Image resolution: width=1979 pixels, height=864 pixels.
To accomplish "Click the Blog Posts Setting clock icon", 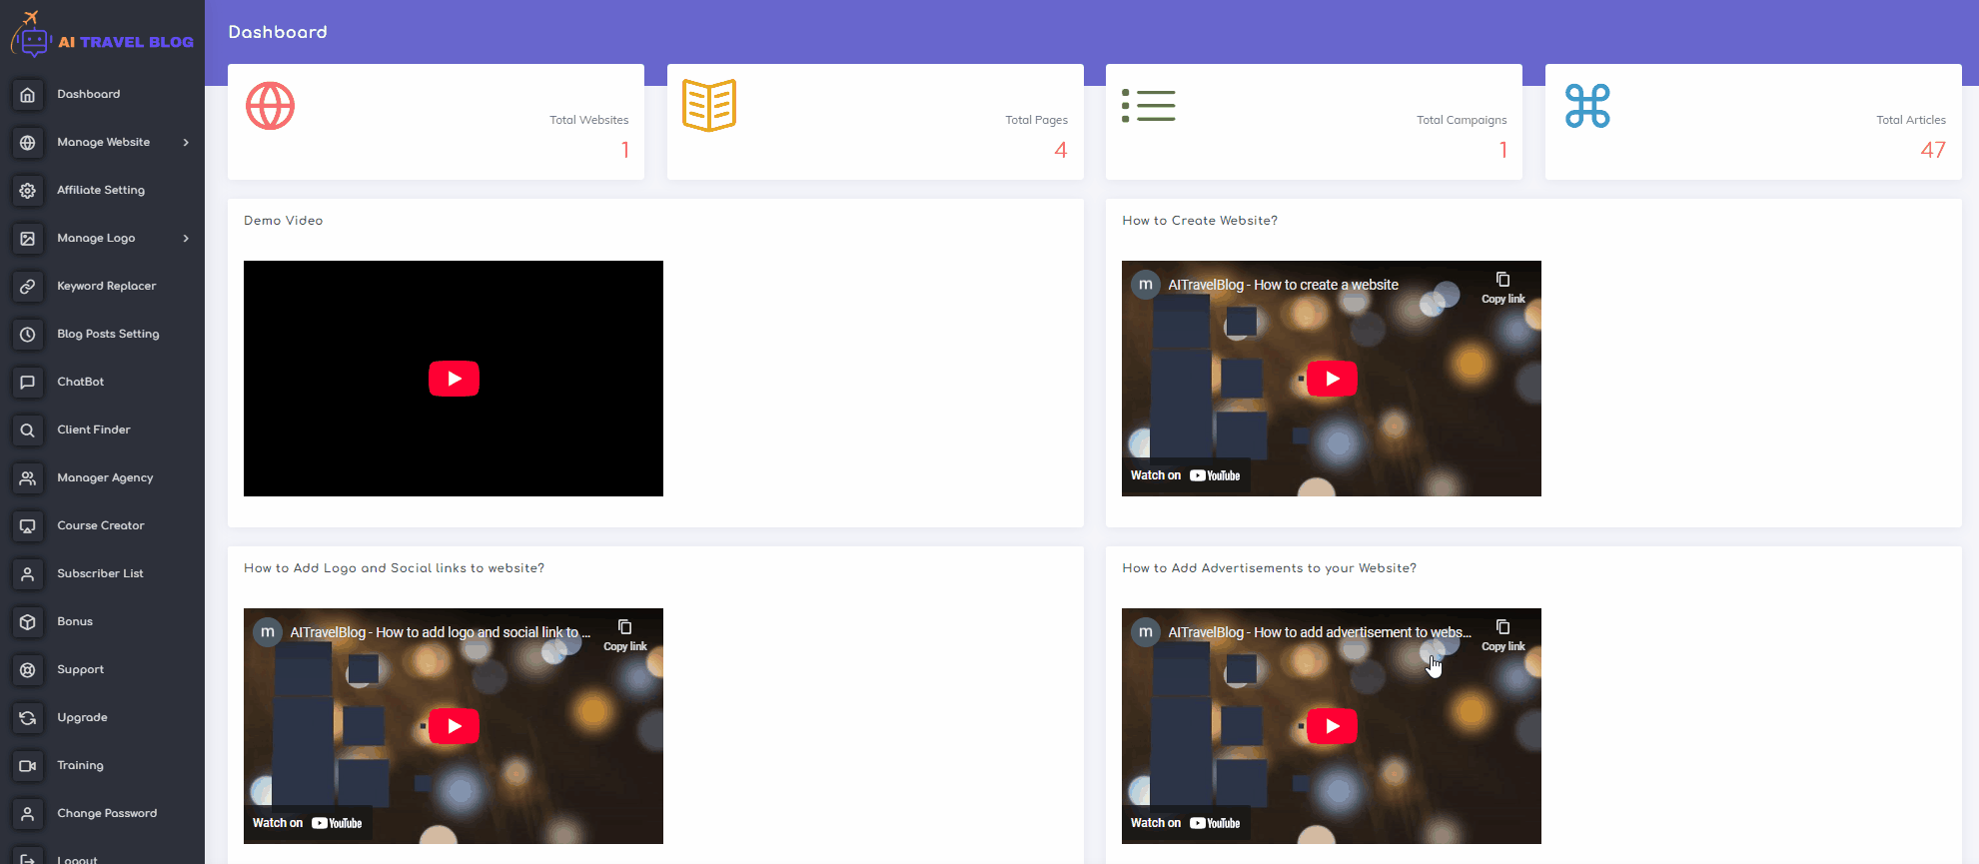I will point(28,334).
